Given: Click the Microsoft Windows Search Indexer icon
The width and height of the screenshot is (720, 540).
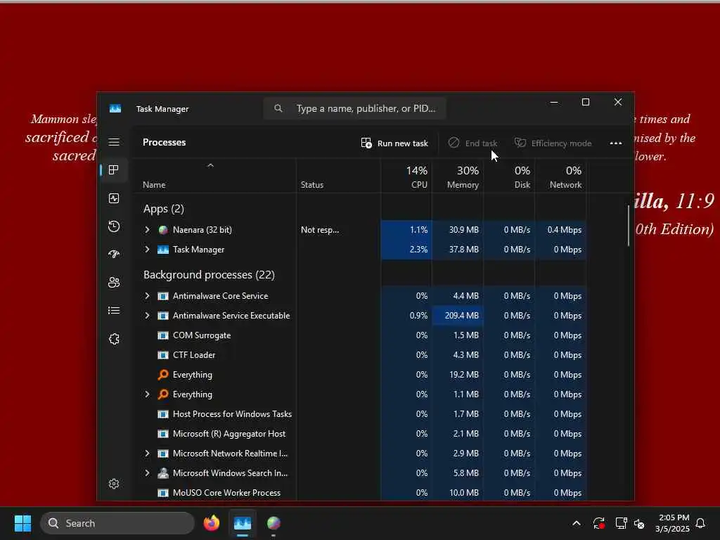Looking at the screenshot, I should click(163, 473).
